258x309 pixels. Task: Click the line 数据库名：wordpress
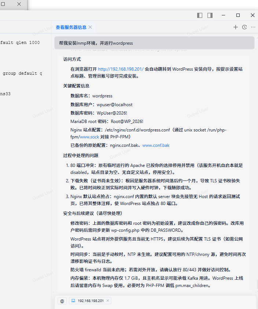pyautogui.click(x=91, y=96)
